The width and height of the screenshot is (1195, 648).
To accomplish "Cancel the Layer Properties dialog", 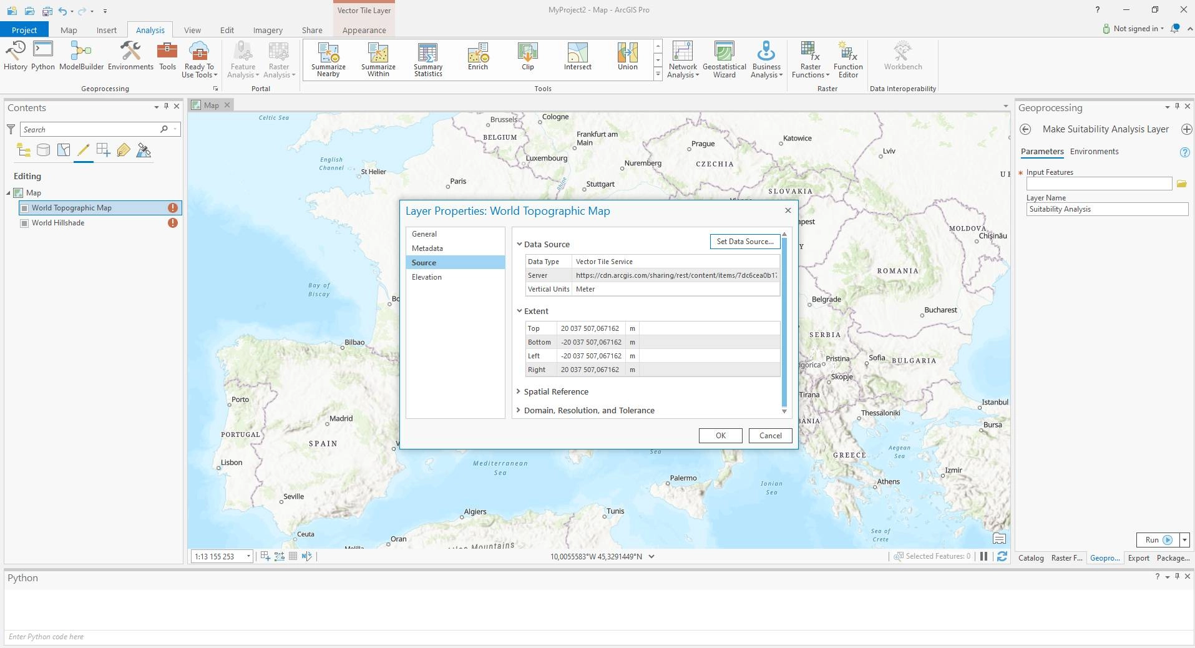I will click(x=771, y=436).
